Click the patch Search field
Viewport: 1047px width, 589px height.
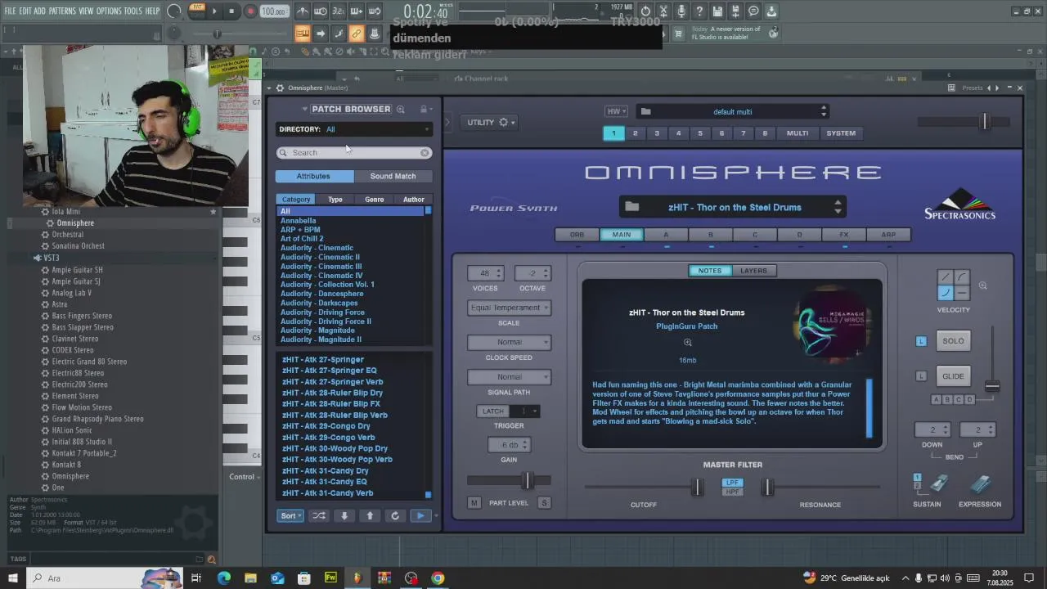click(353, 153)
